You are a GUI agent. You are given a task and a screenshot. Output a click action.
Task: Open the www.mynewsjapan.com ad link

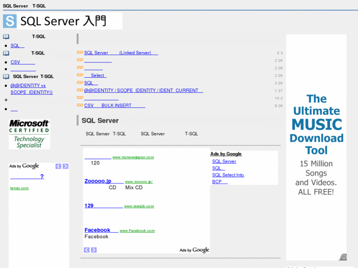133,157
